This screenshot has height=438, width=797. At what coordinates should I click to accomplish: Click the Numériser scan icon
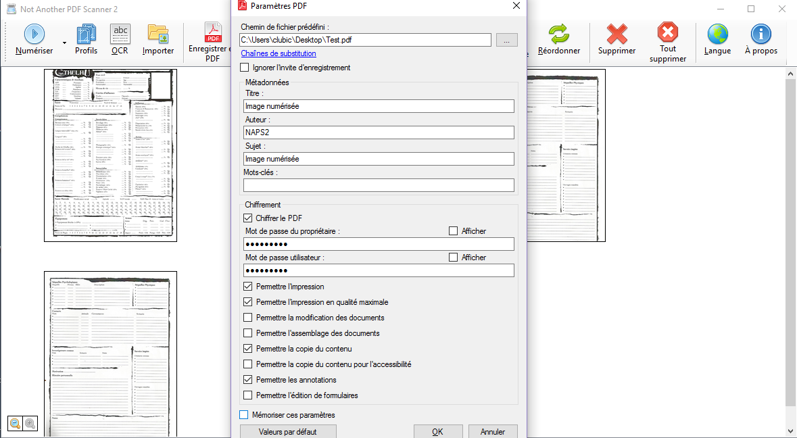pyautogui.click(x=34, y=34)
